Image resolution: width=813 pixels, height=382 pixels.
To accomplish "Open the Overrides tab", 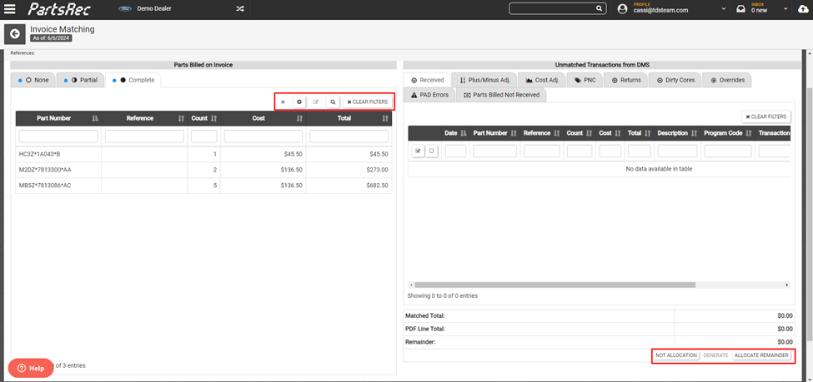I will tap(727, 80).
